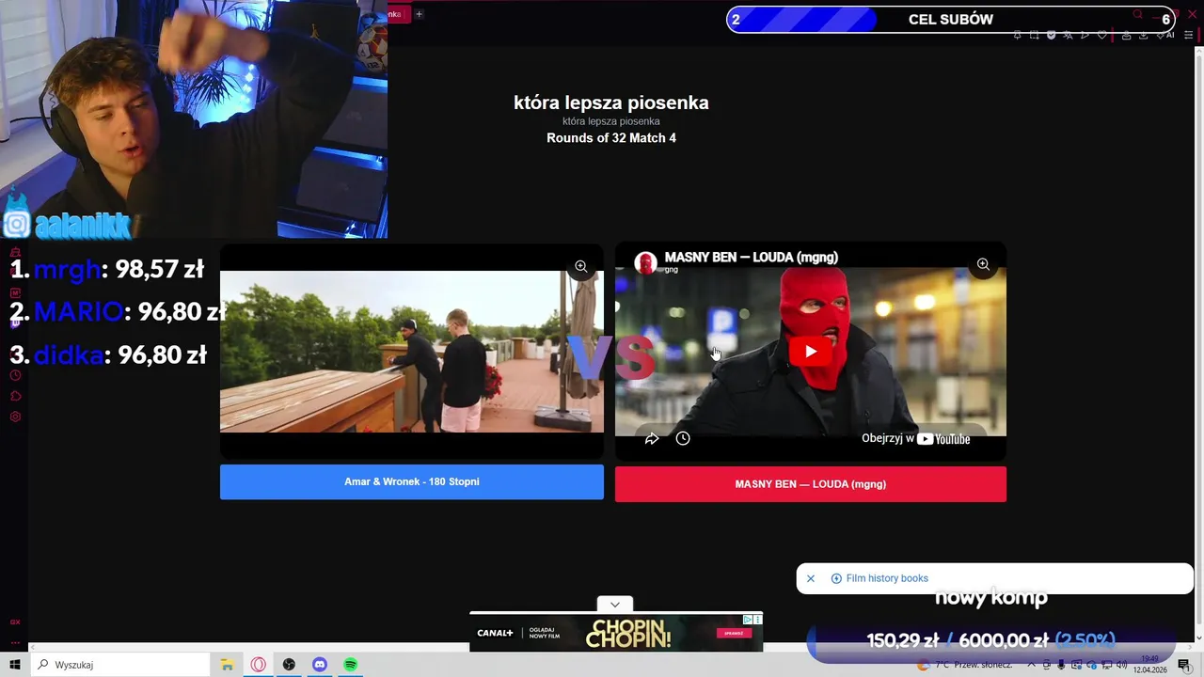Open a new browser tab with plus
This screenshot has width=1204, height=677.
coord(420,14)
